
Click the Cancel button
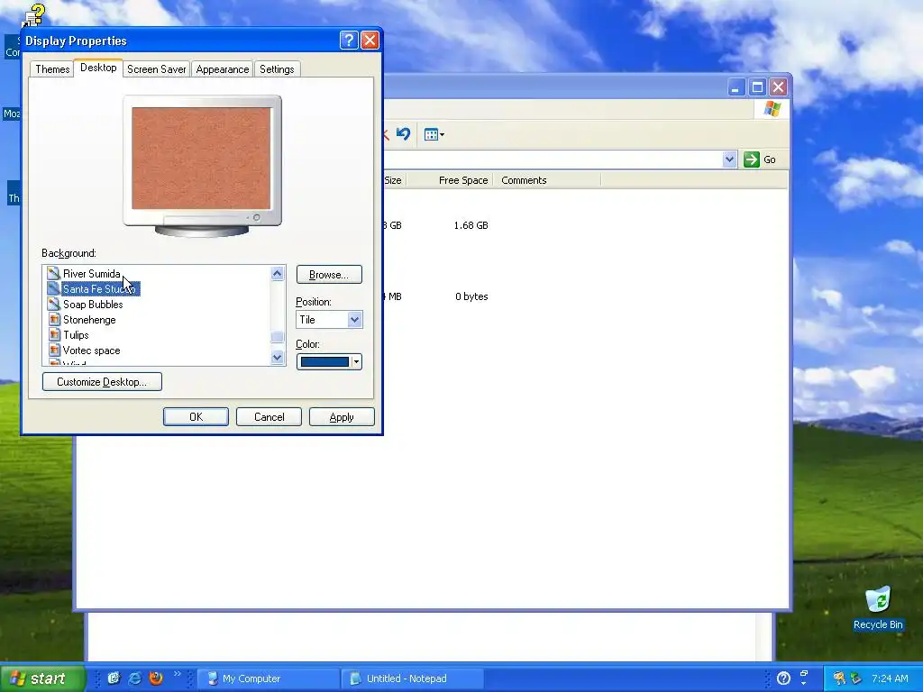[269, 416]
